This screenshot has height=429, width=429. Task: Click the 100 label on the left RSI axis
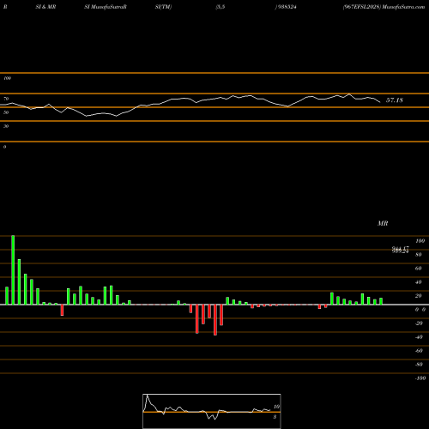[x=7, y=78]
